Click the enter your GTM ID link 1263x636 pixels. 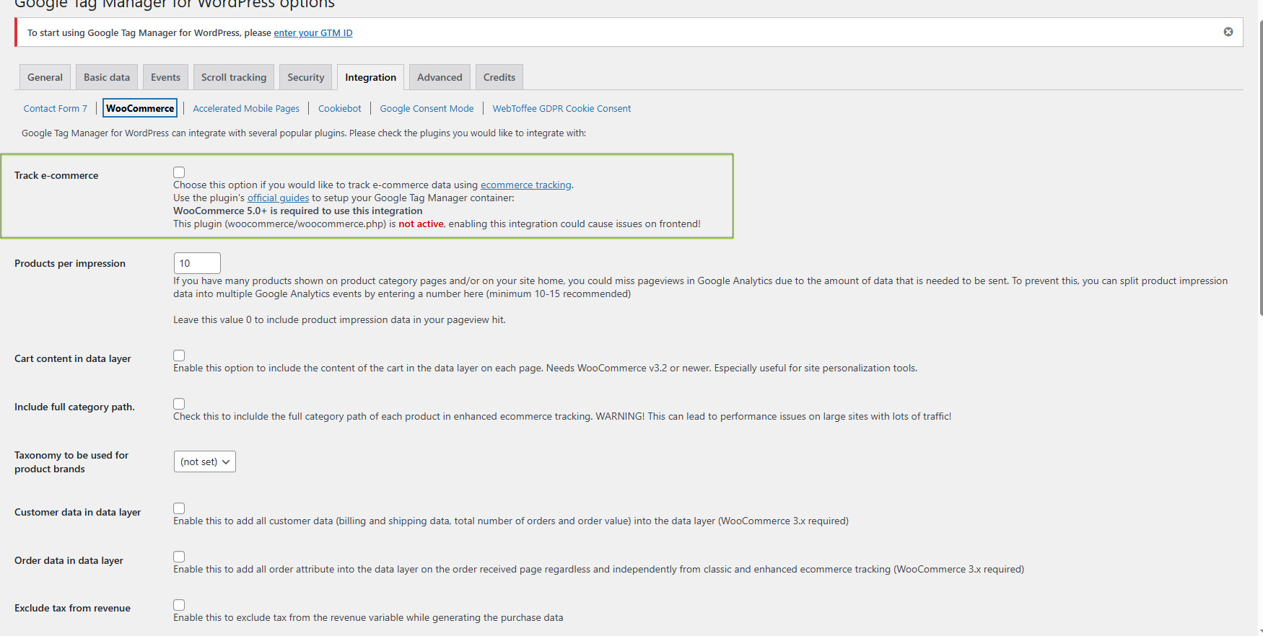pyautogui.click(x=313, y=32)
